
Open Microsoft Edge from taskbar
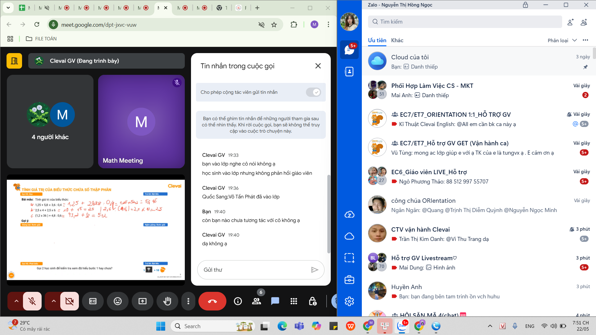click(282, 326)
